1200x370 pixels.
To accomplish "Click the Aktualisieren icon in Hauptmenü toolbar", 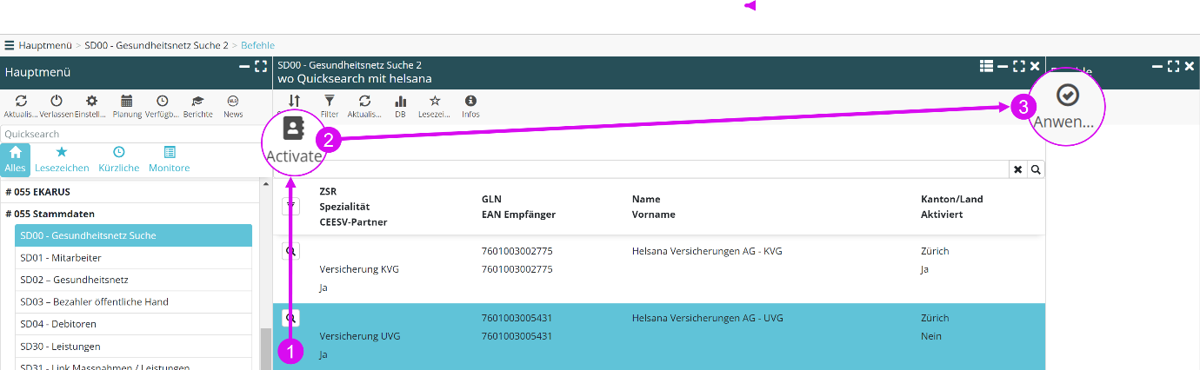I will click(x=22, y=102).
